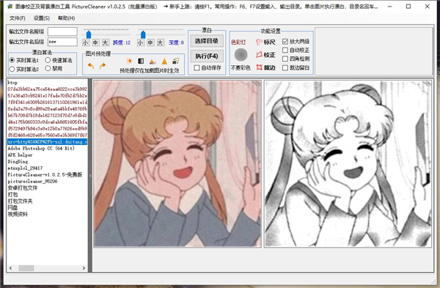The image size is (440, 288).
Task: Click the black-white contrast preprocessing icon
Action: pyautogui.click(x=141, y=61)
